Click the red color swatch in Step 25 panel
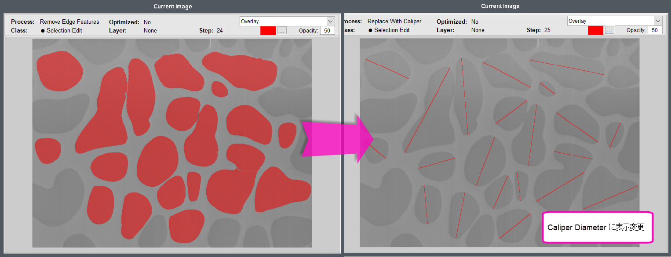The height and width of the screenshot is (257, 671). [595, 30]
